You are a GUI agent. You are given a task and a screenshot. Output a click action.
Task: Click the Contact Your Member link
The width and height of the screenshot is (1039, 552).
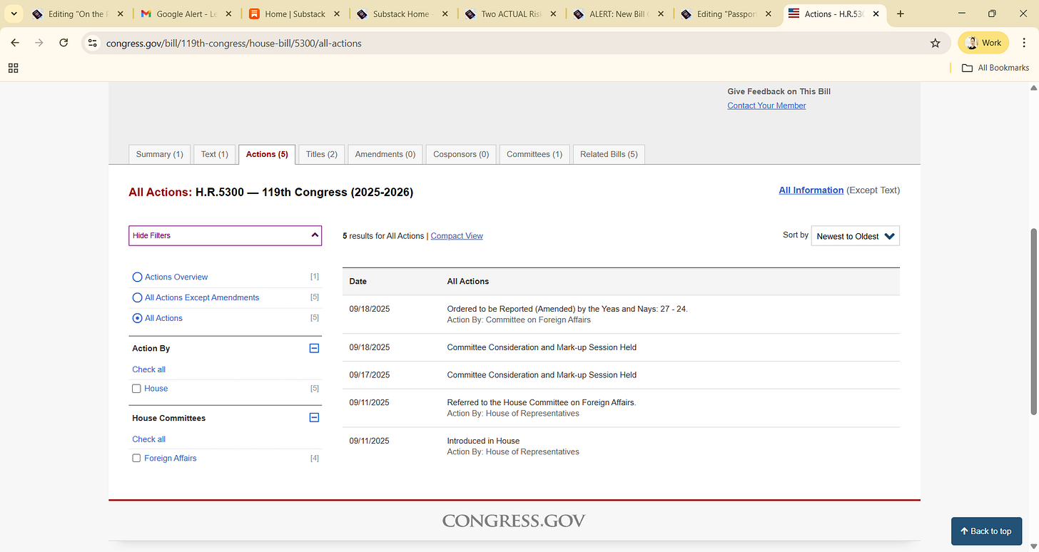click(766, 106)
